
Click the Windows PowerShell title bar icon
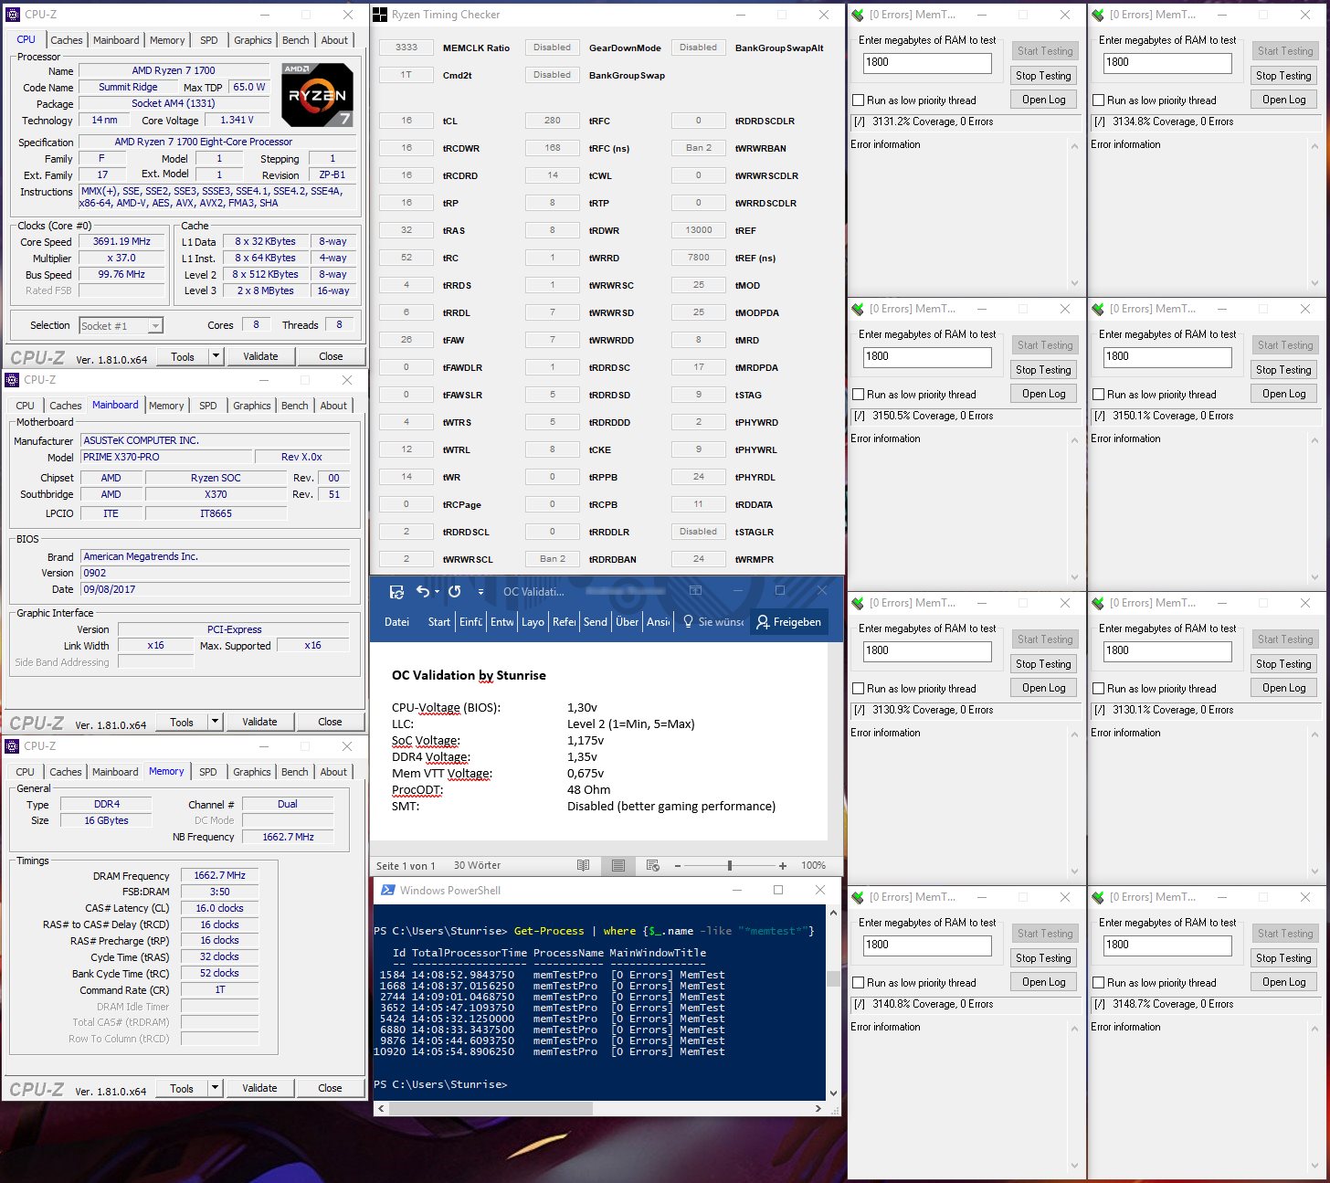387,890
